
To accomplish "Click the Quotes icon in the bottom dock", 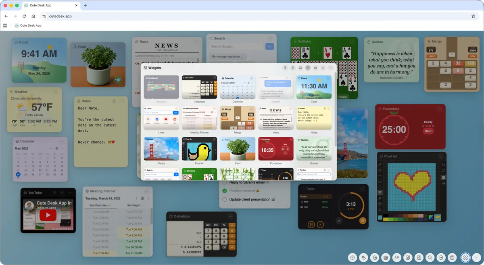I will click(x=375, y=258).
